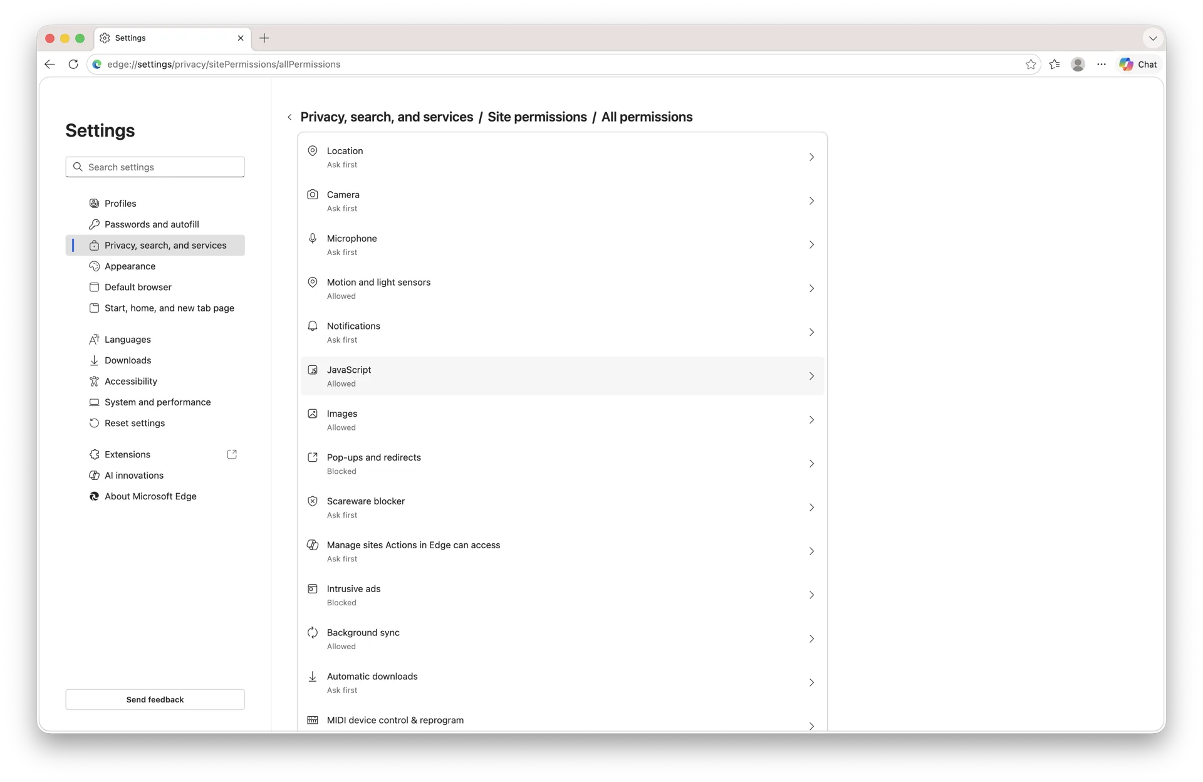Open a new tab with plus
The width and height of the screenshot is (1203, 782).
pos(264,38)
